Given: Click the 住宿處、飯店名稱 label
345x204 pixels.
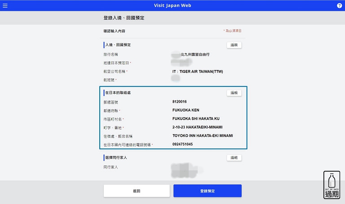Looking at the screenshot, I should coord(118,136).
